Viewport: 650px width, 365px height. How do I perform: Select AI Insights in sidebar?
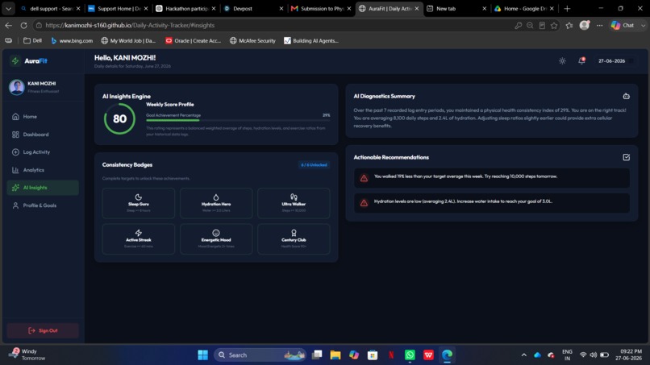coord(43,188)
